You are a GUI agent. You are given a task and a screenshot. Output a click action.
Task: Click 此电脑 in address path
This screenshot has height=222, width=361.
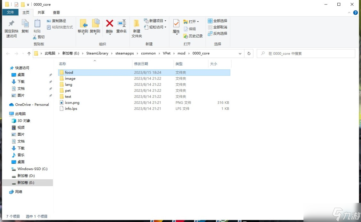[50, 53]
